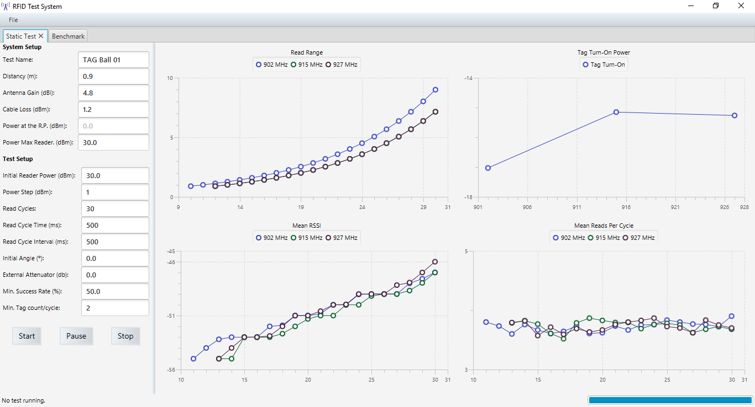The image size is (755, 407).
Task: Focus the Read Cycles input
Action: coord(115,208)
